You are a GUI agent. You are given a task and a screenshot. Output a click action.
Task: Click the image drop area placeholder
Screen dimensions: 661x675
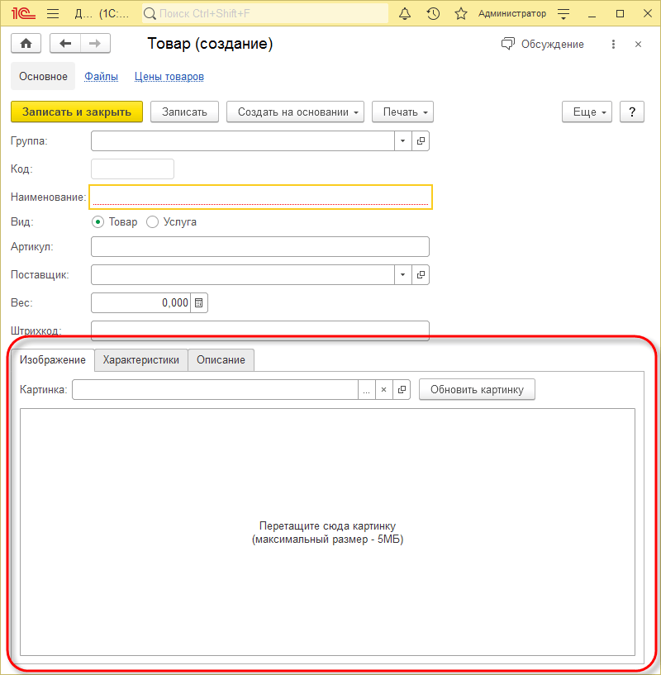coord(327,532)
